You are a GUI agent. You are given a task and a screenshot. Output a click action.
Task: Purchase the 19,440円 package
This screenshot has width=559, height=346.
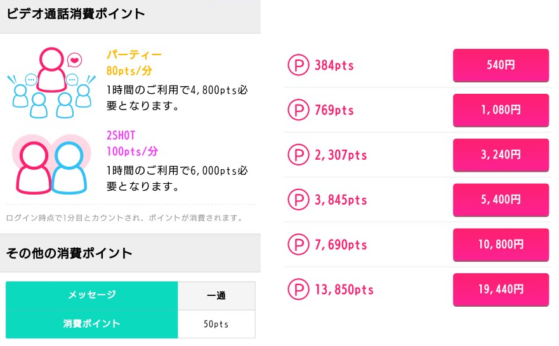click(x=501, y=290)
